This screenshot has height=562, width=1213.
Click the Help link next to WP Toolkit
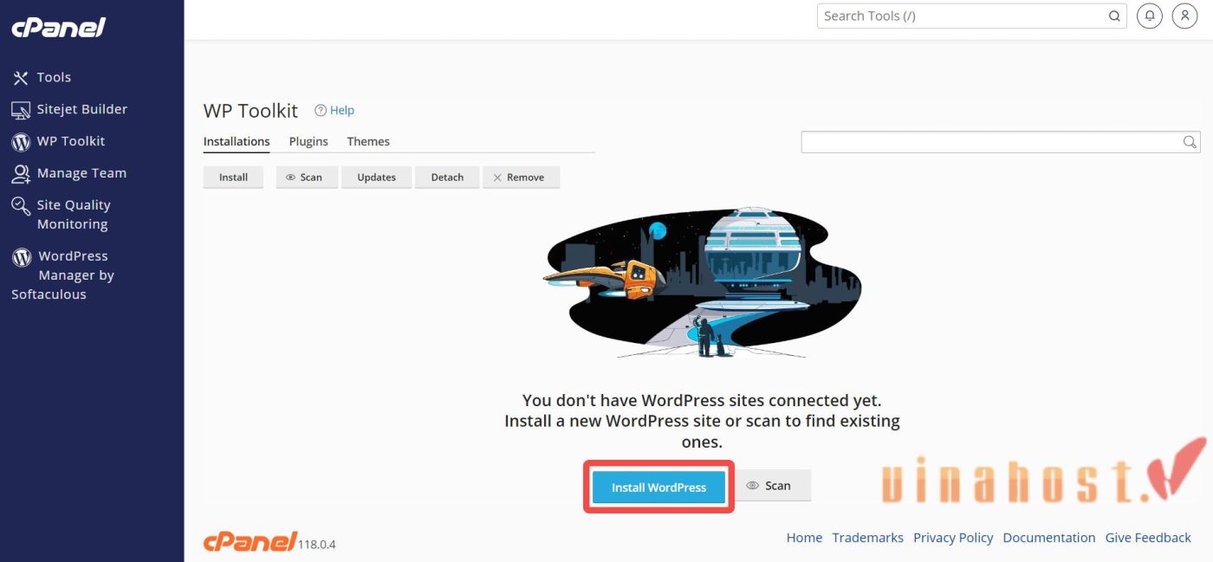tap(342, 110)
